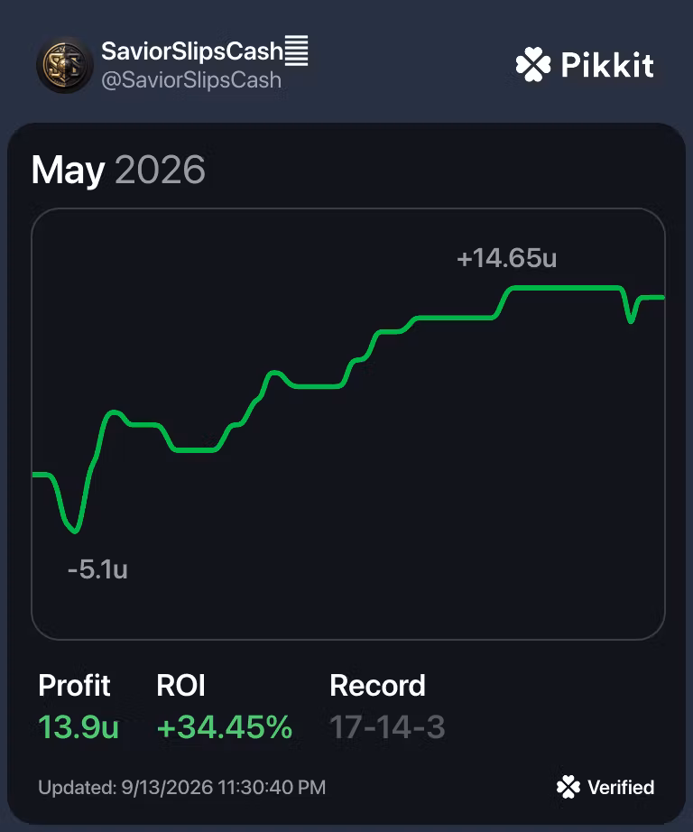Click the 17-14-3 record value

coord(387,726)
